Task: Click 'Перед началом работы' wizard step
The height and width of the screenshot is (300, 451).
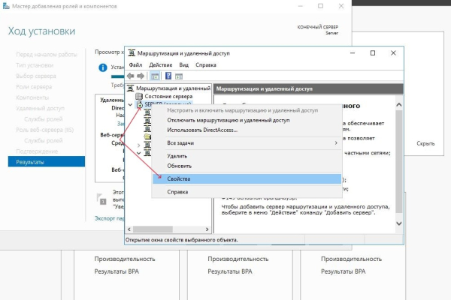Action: click(47, 55)
